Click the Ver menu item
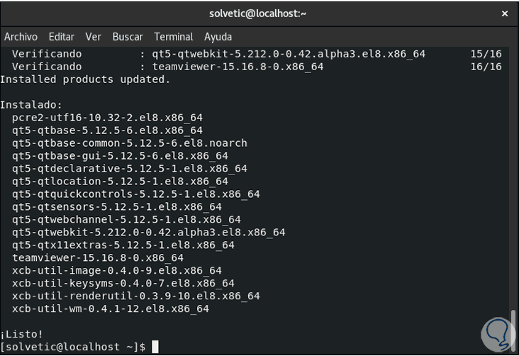 [94, 36]
